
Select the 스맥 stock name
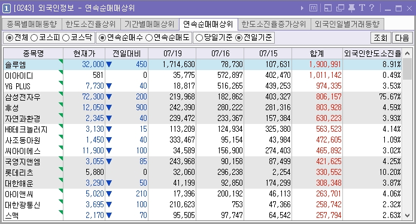pos(12,216)
